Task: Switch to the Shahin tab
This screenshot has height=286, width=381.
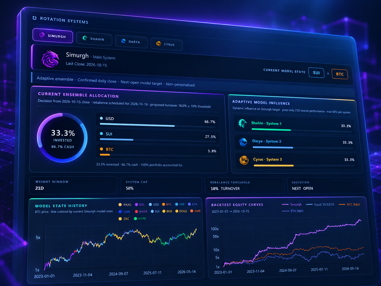Action: 94,39
